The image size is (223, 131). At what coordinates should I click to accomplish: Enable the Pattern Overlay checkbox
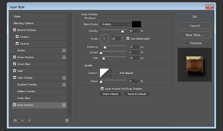point(14,91)
